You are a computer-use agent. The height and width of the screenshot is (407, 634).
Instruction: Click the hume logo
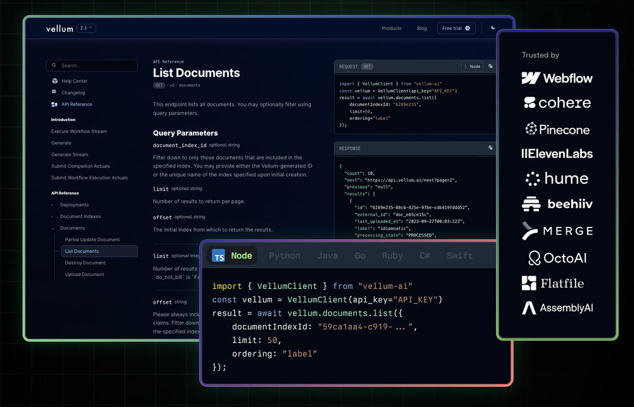point(557,178)
